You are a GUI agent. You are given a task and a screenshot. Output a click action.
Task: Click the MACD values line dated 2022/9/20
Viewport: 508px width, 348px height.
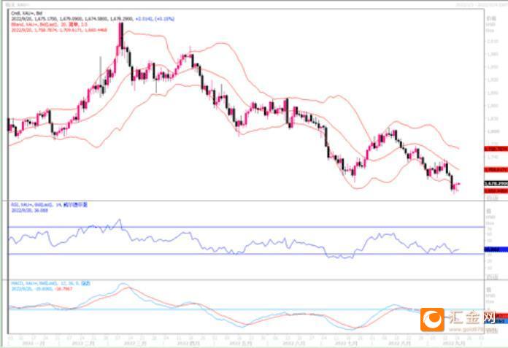[42, 288]
